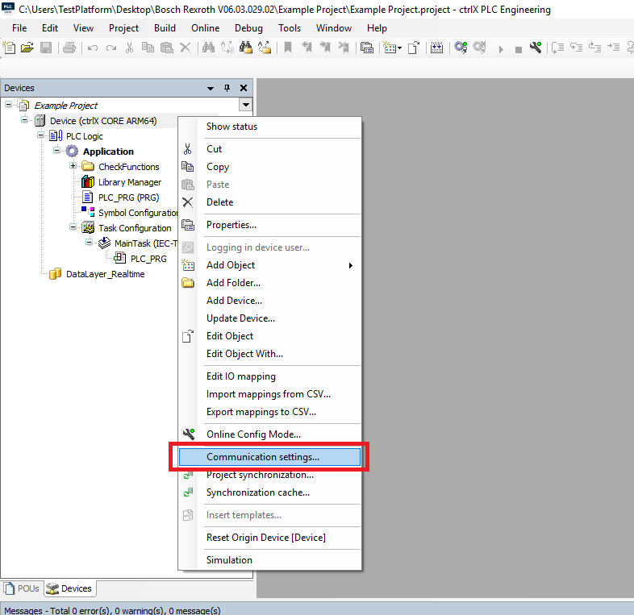The height and width of the screenshot is (615, 634).
Task: Click the Library Manager icon in tree
Action: (89, 182)
